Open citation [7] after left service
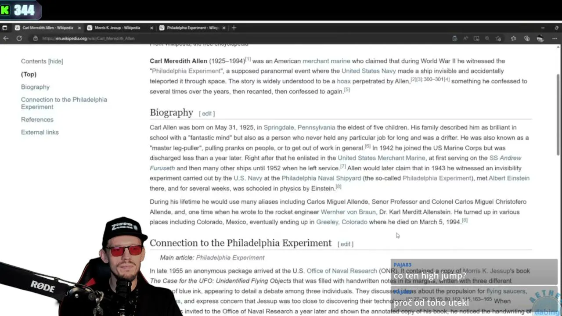 (343, 166)
